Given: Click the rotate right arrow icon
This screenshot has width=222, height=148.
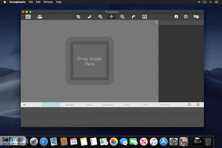Looking at the screenshot, I should pos(133,17).
